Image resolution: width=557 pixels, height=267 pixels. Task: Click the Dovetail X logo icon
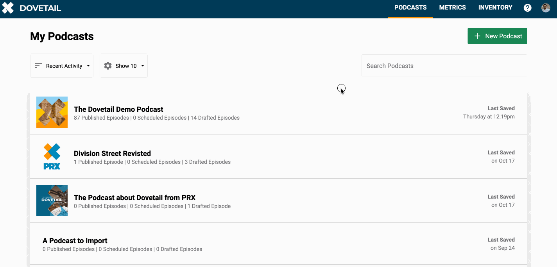coord(8,8)
